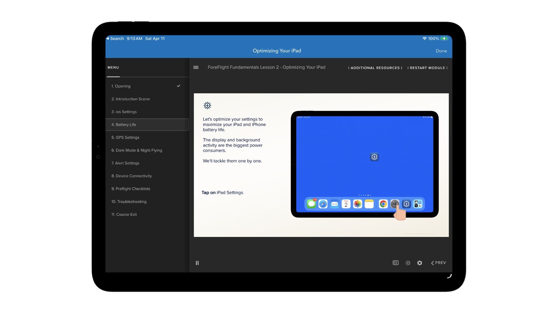Viewport: 558px width, 314px height.
Task: Tap the Safari icon in simulated dock
Action: [x=323, y=204]
